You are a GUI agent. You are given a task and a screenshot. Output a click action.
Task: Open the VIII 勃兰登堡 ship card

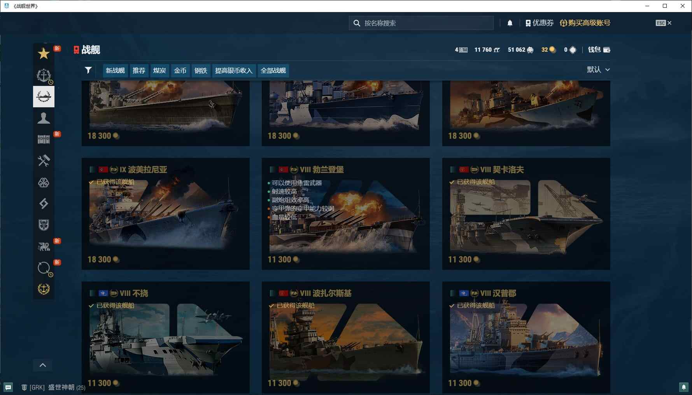(x=346, y=214)
